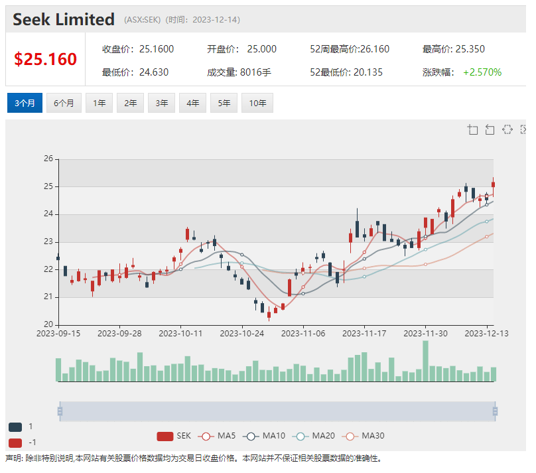The image size is (536, 473).
Task: Show the 1年 chart range
Action: point(99,103)
